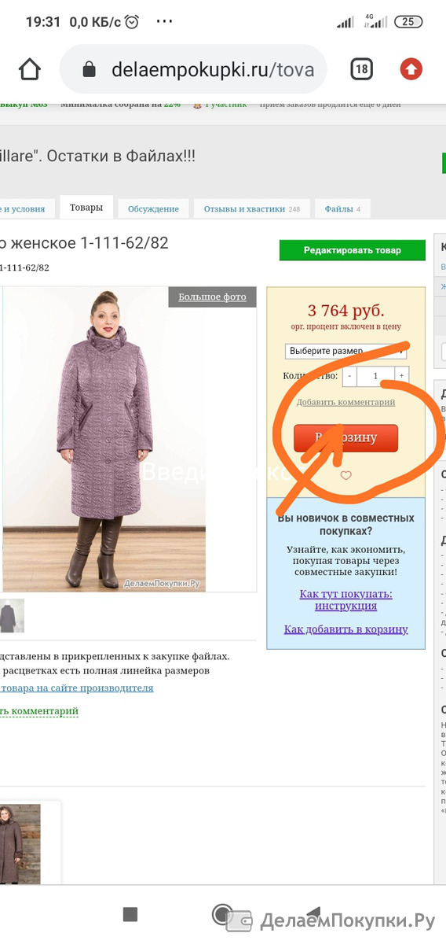Switch to the Обсуждение tab
This screenshot has width=446, height=944.
coord(154,208)
